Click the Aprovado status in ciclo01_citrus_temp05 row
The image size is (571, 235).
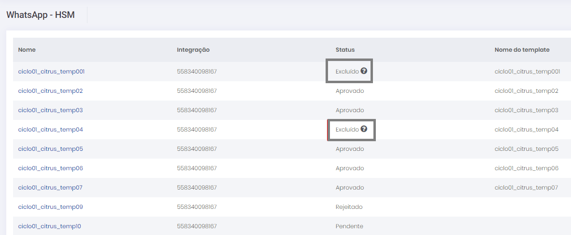pyautogui.click(x=350, y=149)
